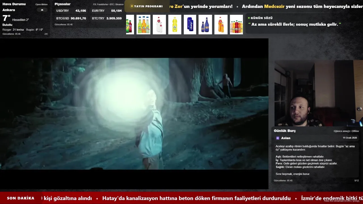Screen dimensions: 363x204
Task: Click the İzmir'de endemik bitki headline
Action: click(332, 198)
